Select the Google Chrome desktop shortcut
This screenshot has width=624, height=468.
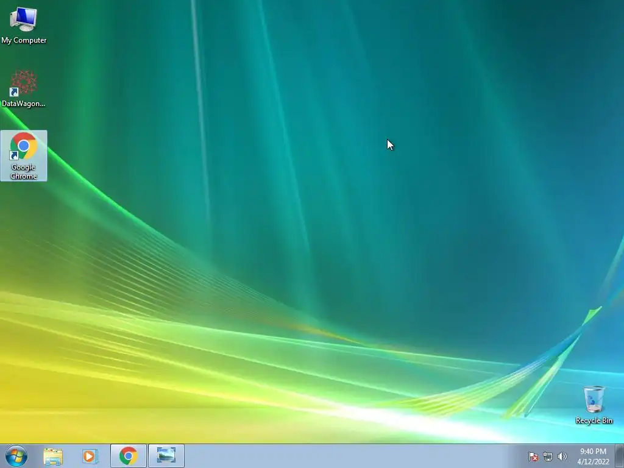24,155
